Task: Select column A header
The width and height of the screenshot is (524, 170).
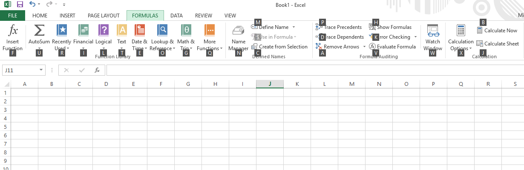Action: (24, 84)
